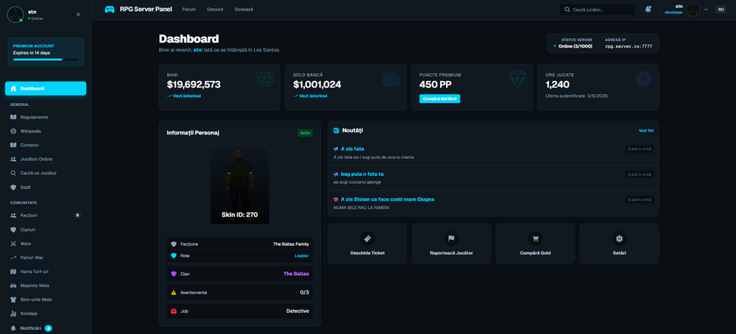Screen dimensions: 736x334
Task: Click the flag icon in Raportează Jucător
Action: (451, 239)
